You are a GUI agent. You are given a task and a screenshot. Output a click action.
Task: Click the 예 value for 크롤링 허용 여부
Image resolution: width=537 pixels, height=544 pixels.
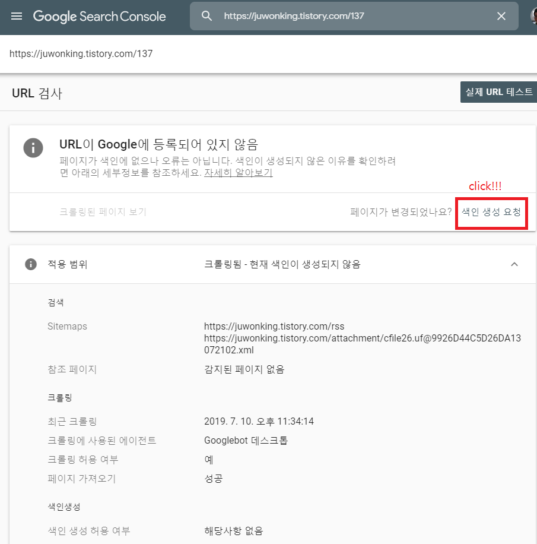[x=209, y=459]
